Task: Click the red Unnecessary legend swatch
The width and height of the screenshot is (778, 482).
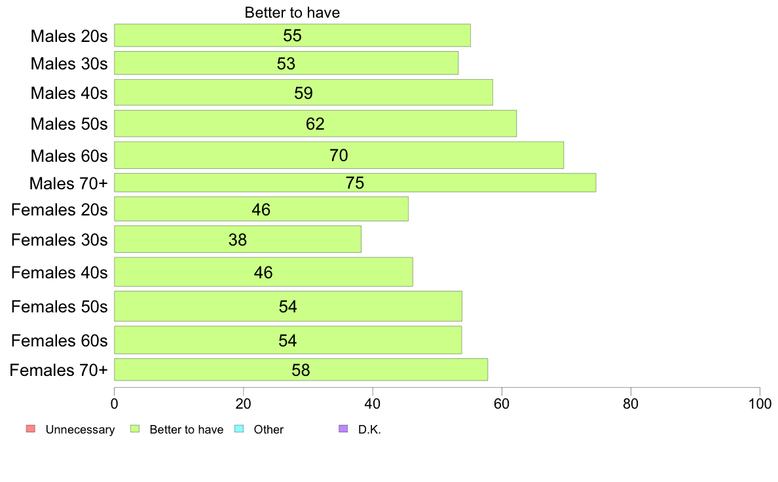Action: click(x=31, y=429)
